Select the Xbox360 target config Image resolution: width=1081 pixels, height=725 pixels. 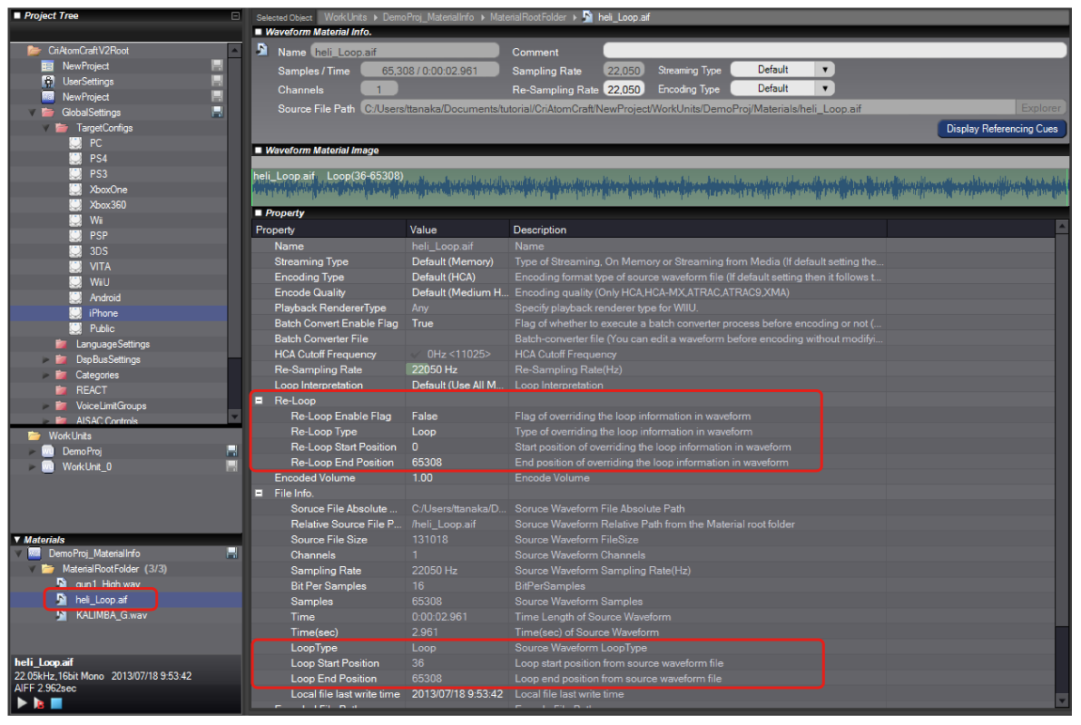pos(107,205)
